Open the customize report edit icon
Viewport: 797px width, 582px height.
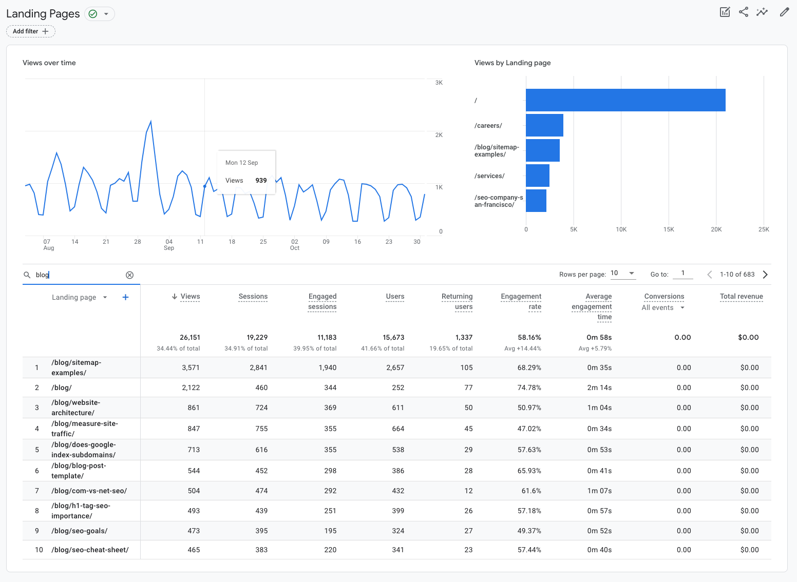tap(784, 12)
